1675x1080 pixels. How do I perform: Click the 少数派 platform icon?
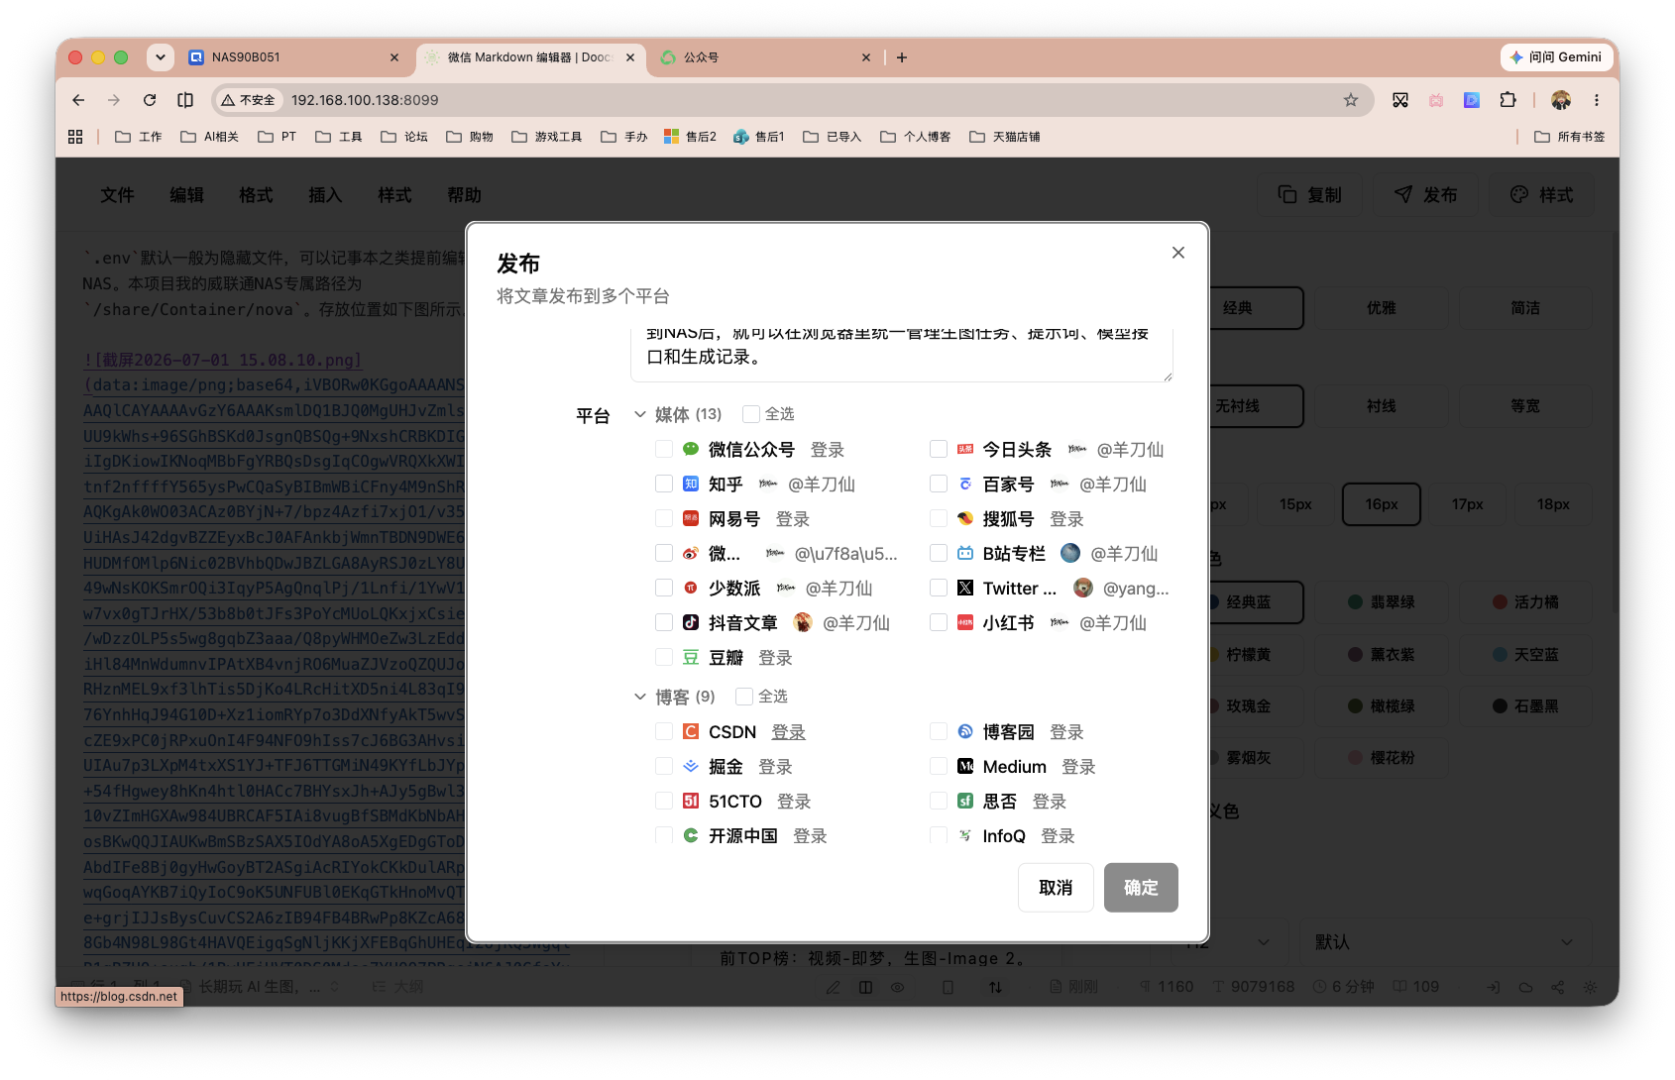click(x=691, y=589)
